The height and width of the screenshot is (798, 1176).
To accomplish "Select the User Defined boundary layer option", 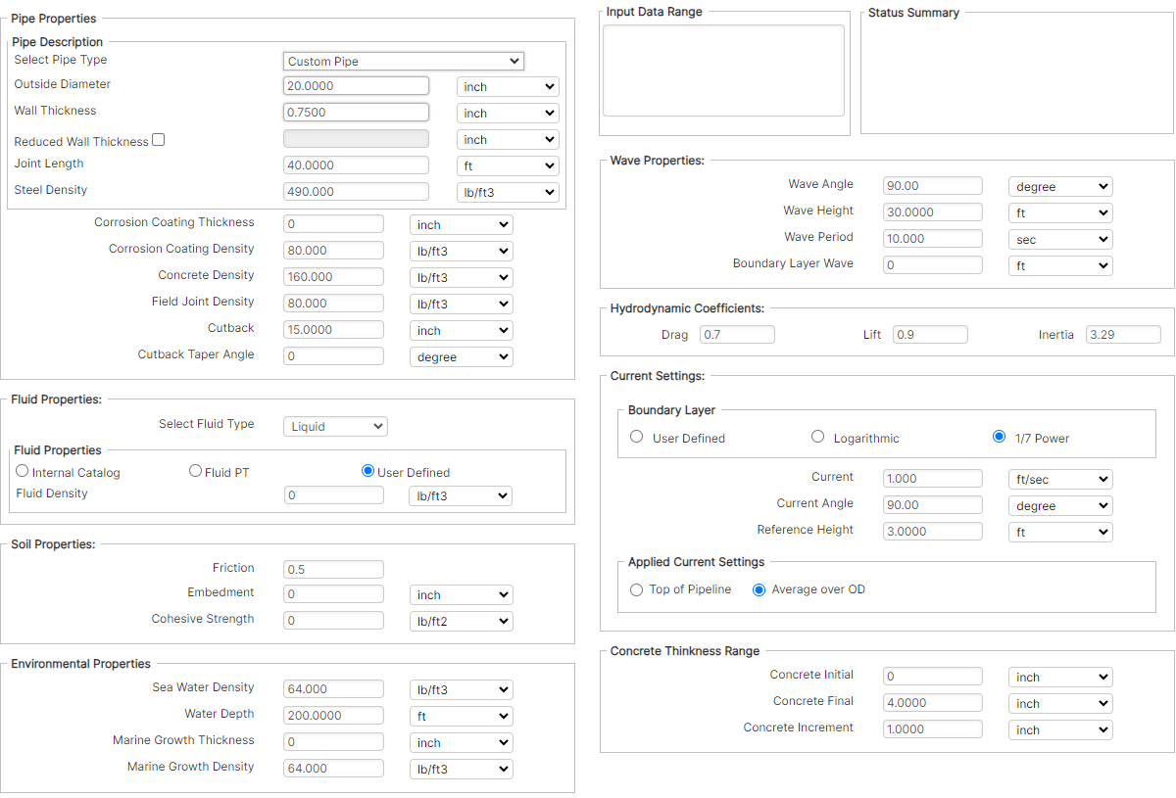I will click(636, 437).
